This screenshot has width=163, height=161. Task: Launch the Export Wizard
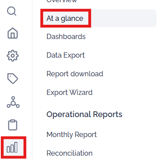tap(69, 92)
